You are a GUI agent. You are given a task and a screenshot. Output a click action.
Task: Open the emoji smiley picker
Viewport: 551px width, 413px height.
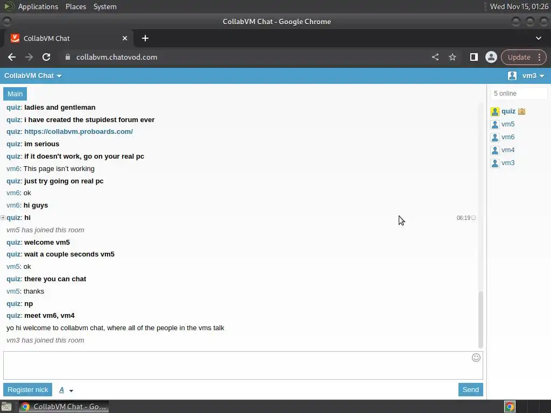click(x=476, y=358)
